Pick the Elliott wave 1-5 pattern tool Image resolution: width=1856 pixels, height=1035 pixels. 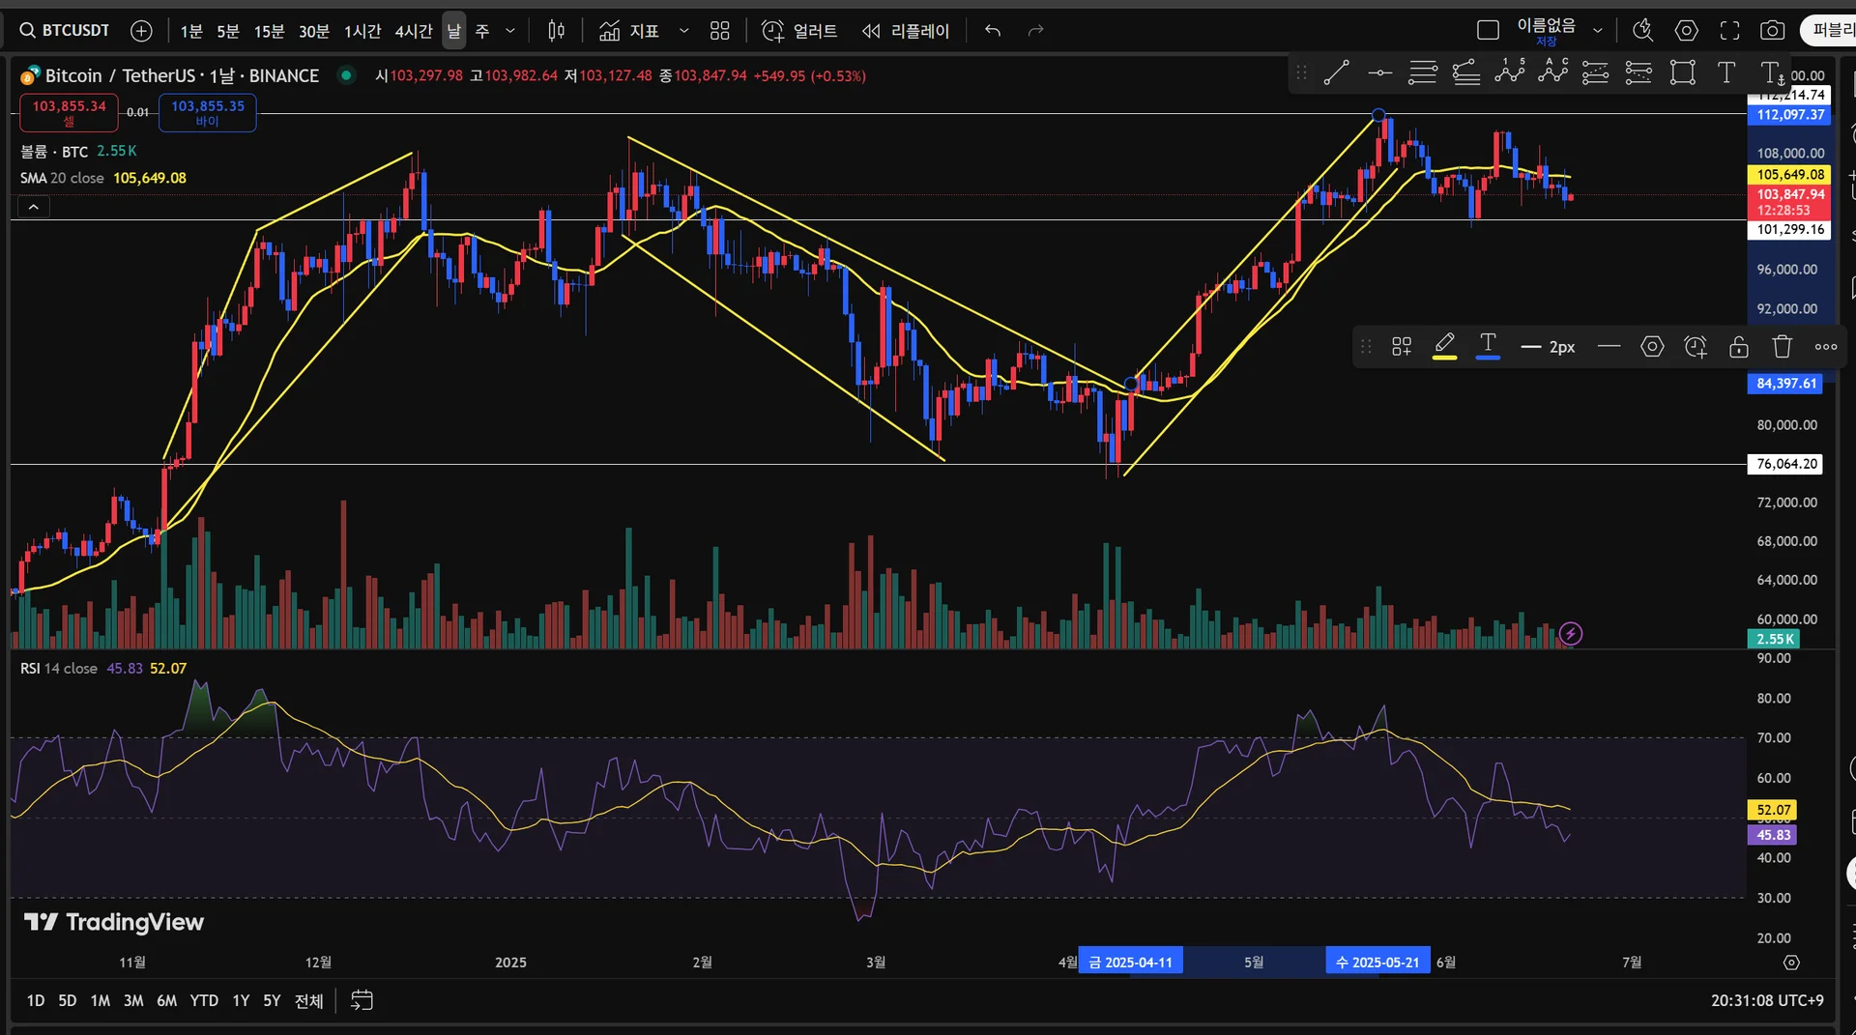pyautogui.click(x=1509, y=72)
